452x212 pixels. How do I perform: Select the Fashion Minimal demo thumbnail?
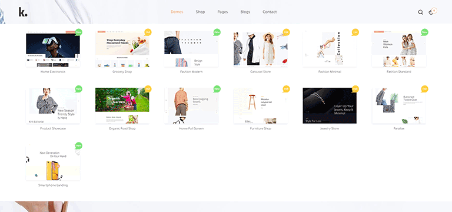pos(330,49)
